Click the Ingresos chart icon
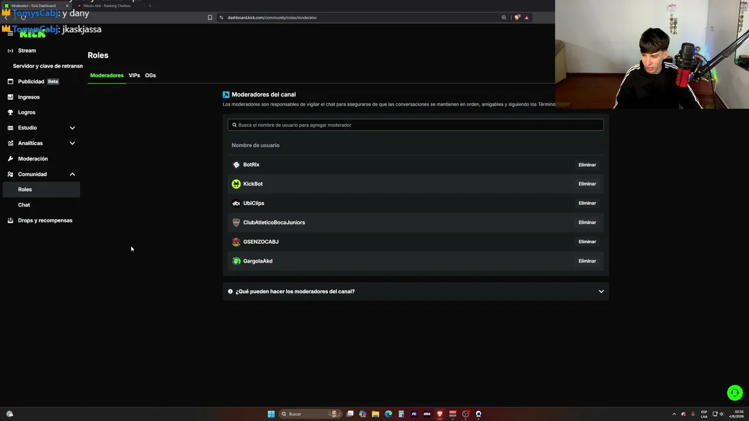749x421 pixels. (11, 97)
